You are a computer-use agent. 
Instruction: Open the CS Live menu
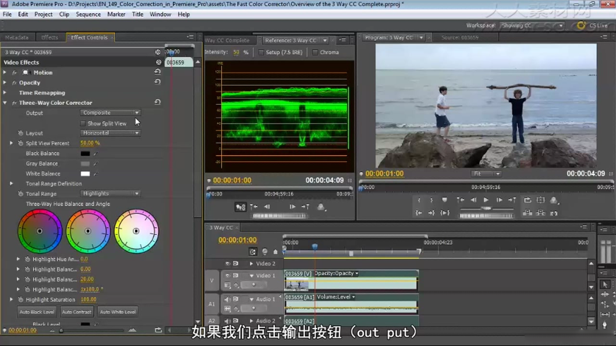(x=593, y=26)
